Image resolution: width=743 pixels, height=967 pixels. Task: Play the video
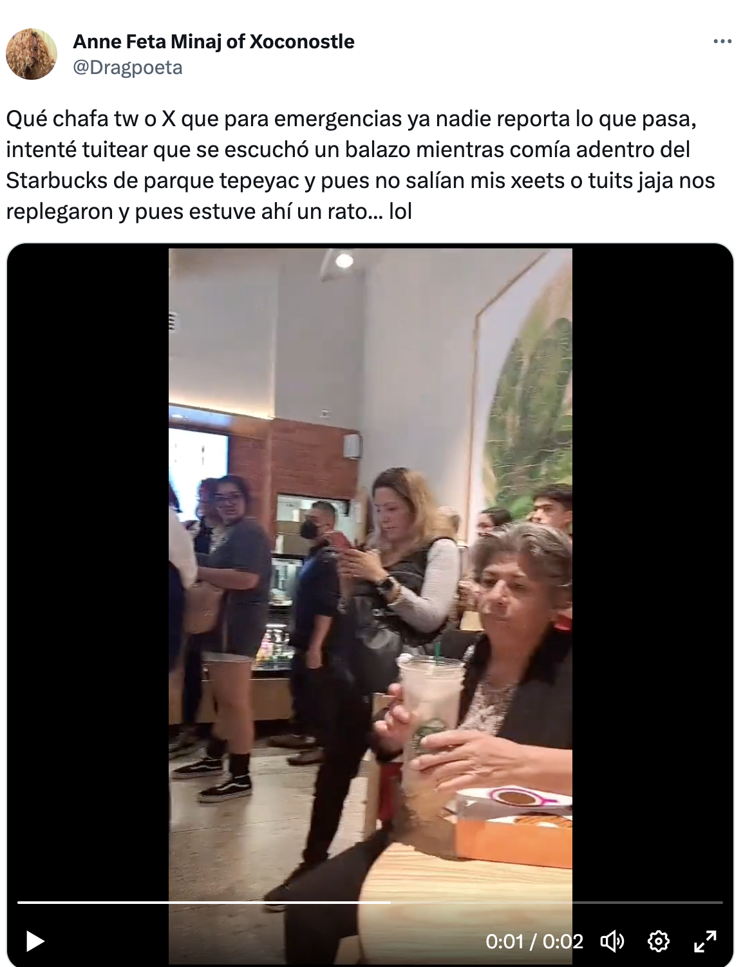[35, 941]
